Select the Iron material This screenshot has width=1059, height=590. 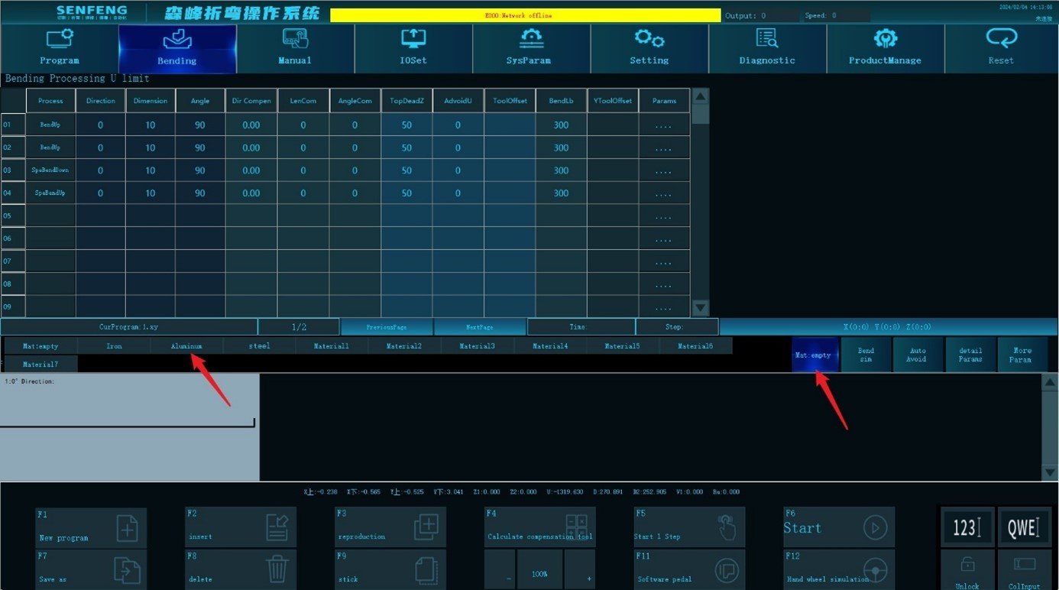click(x=114, y=345)
